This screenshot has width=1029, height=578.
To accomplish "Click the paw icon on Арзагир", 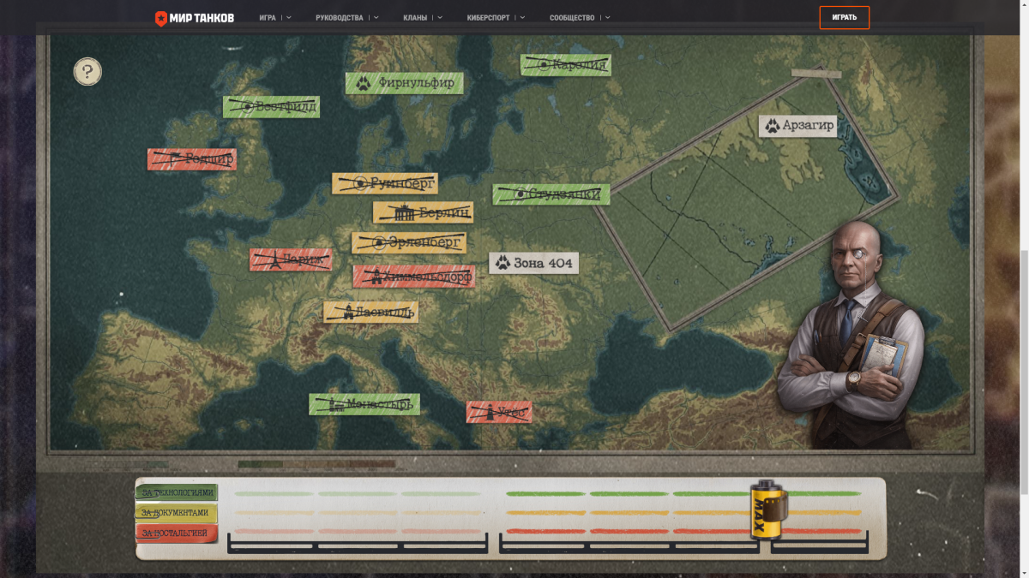I will pos(773,126).
